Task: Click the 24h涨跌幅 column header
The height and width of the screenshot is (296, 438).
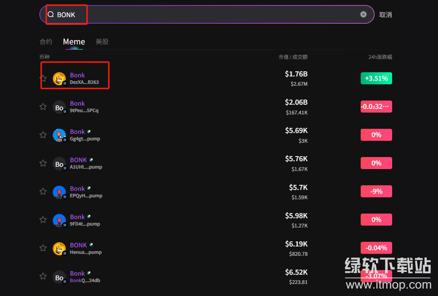Action: pos(380,57)
